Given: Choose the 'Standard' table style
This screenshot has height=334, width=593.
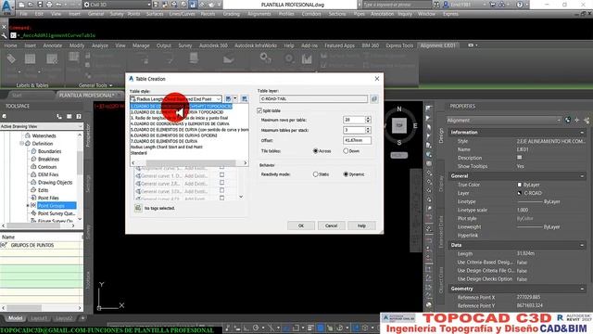Looking at the screenshot, I should (138, 152).
